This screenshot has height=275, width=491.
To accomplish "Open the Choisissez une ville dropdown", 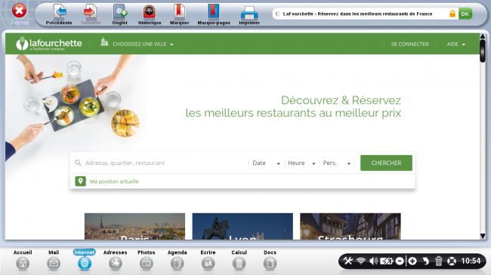I will [143, 44].
